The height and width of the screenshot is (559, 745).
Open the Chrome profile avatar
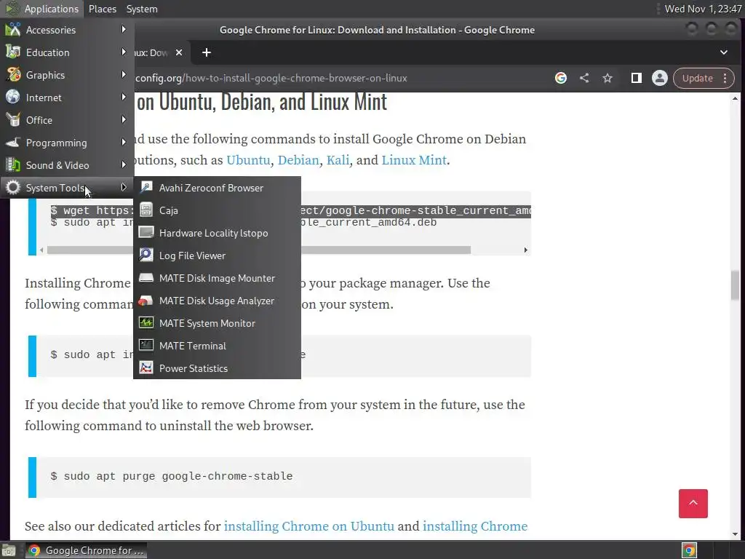(659, 78)
